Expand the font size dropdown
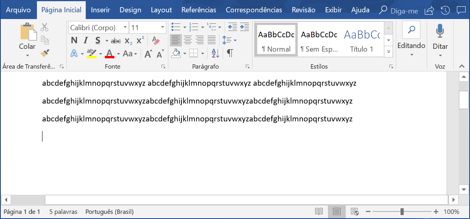470x219 pixels. pyautogui.click(x=162, y=27)
